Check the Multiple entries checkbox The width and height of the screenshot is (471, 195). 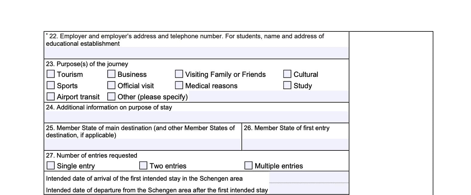248,165
